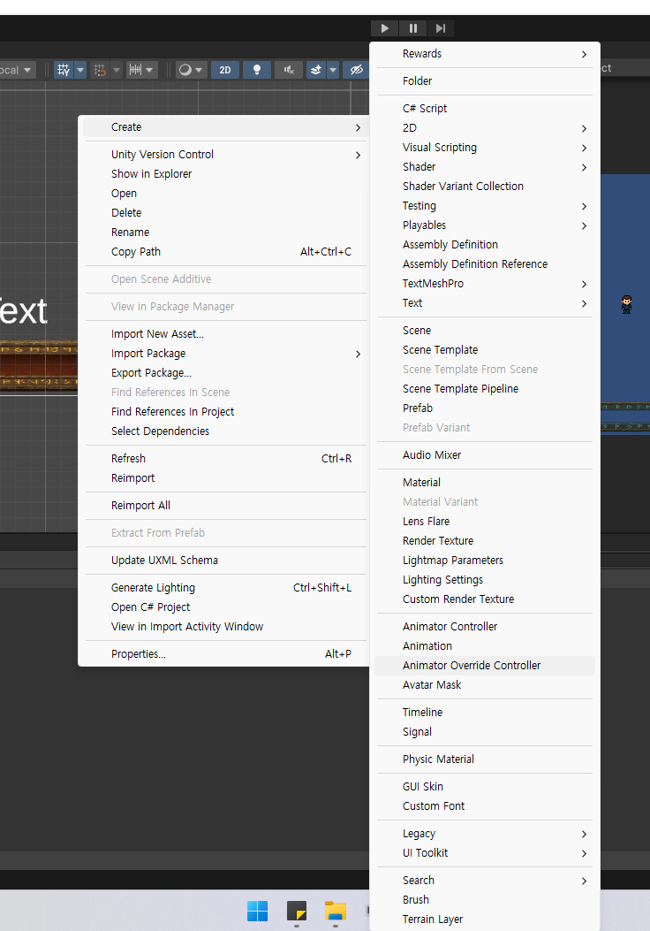The height and width of the screenshot is (931, 650).
Task: Select Generate Lighting
Action: [x=225, y=587]
